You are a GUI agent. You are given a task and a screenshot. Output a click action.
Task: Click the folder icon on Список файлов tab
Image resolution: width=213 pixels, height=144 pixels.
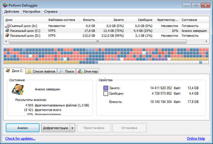(x=29, y=71)
